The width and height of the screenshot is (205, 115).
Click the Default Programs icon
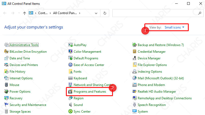click(x=70, y=58)
